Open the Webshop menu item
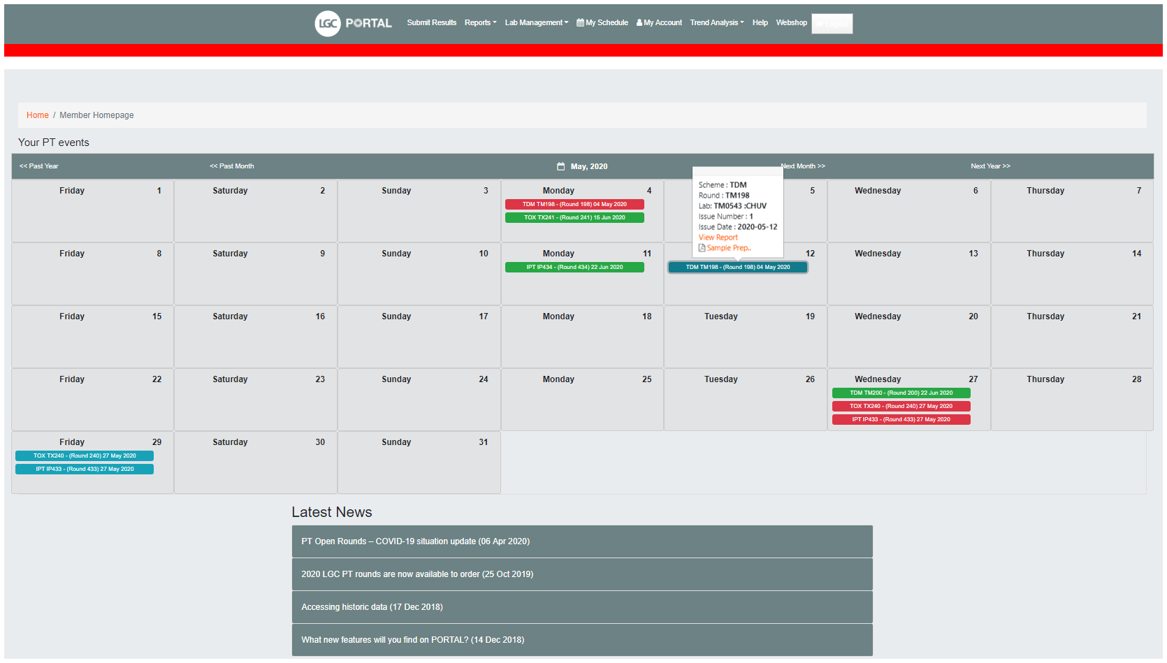This screenshot has width=1167, height=663. coord(791,22)
